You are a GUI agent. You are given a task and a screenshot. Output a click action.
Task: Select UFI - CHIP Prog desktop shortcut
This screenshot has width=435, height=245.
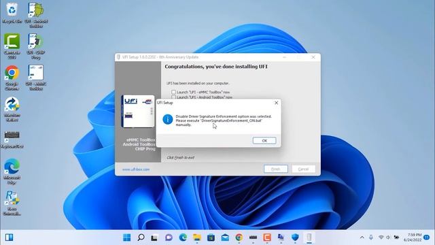pyautogui.click(x=36, y=46)
